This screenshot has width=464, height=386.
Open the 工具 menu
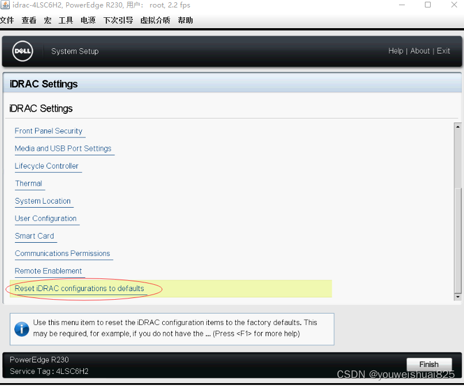66,21
